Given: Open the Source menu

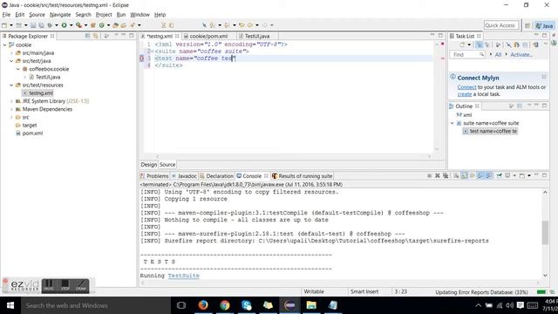Looking at the screenshot, I should point(37,15).
